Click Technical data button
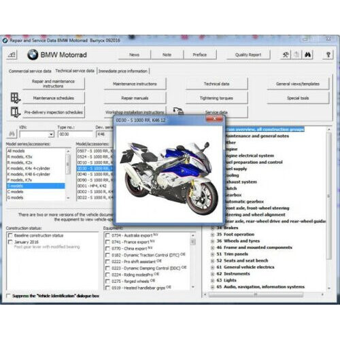The height and width of the screenshot is (340, 340). [216, 84]
